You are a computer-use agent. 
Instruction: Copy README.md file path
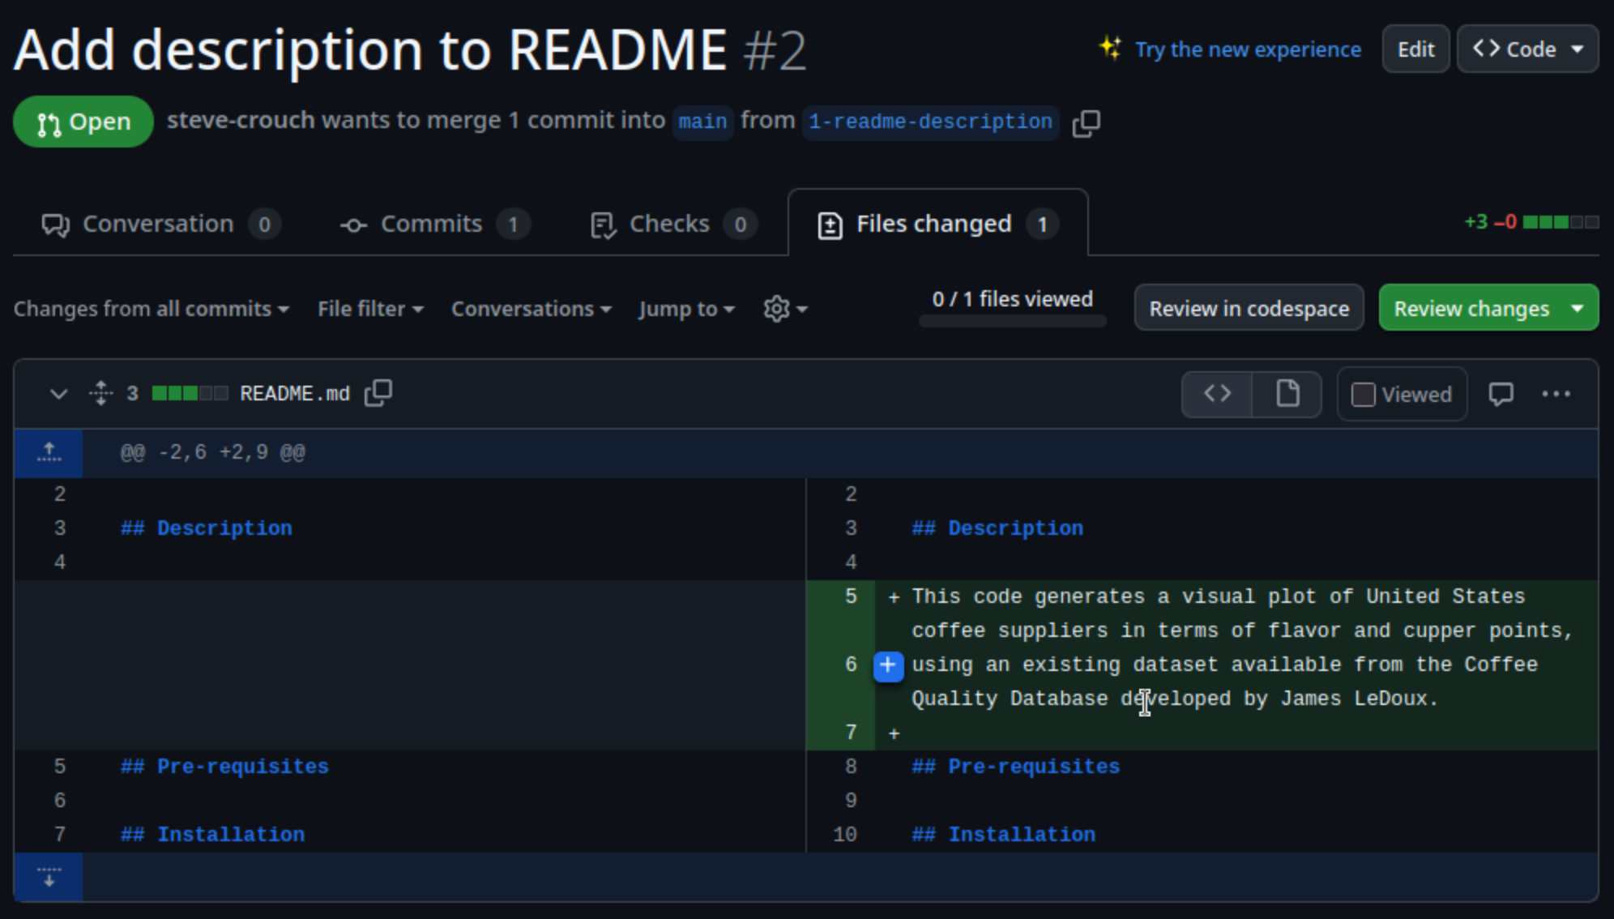click(378, 393)
